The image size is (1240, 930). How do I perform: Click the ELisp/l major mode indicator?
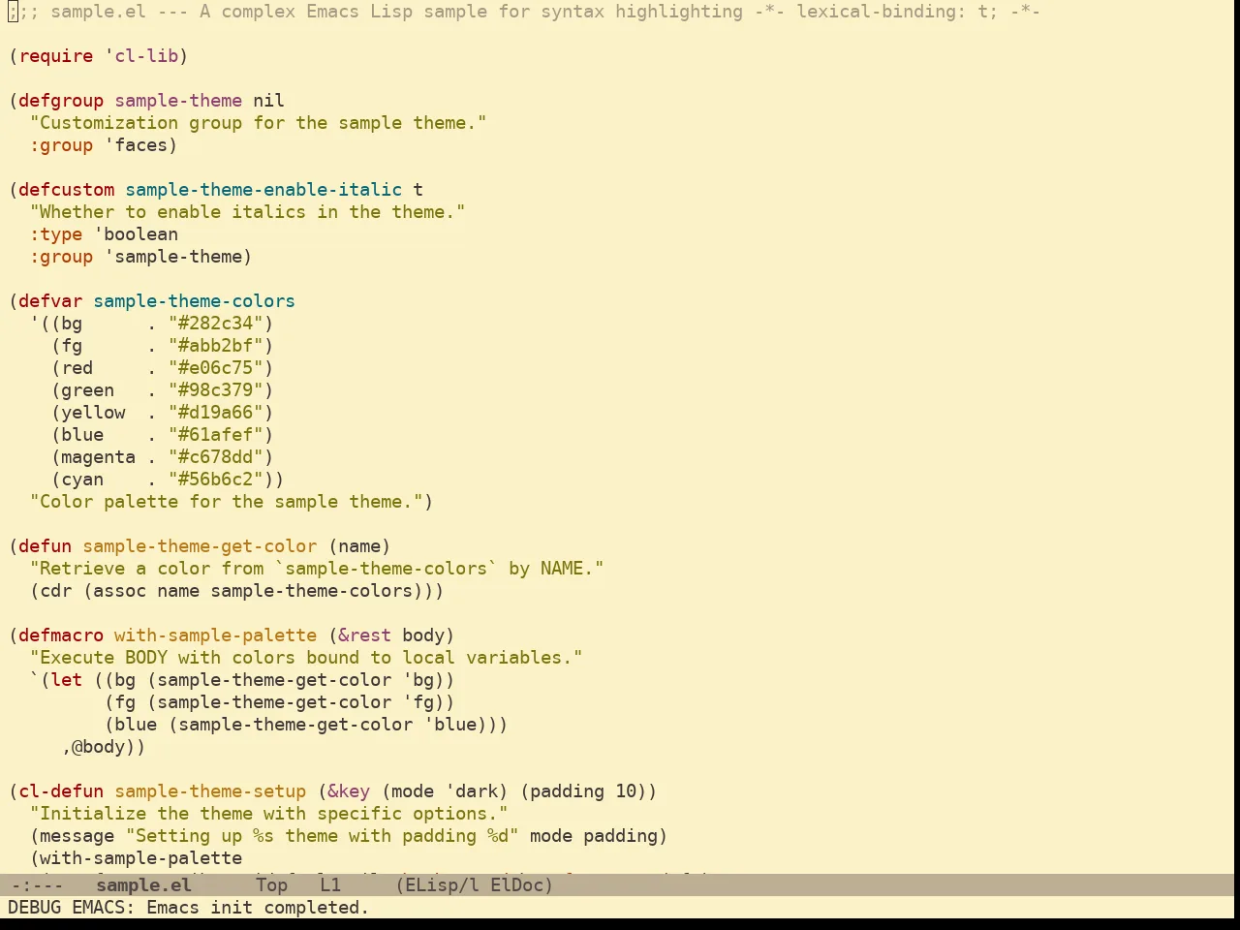click(x=442, y=884)
